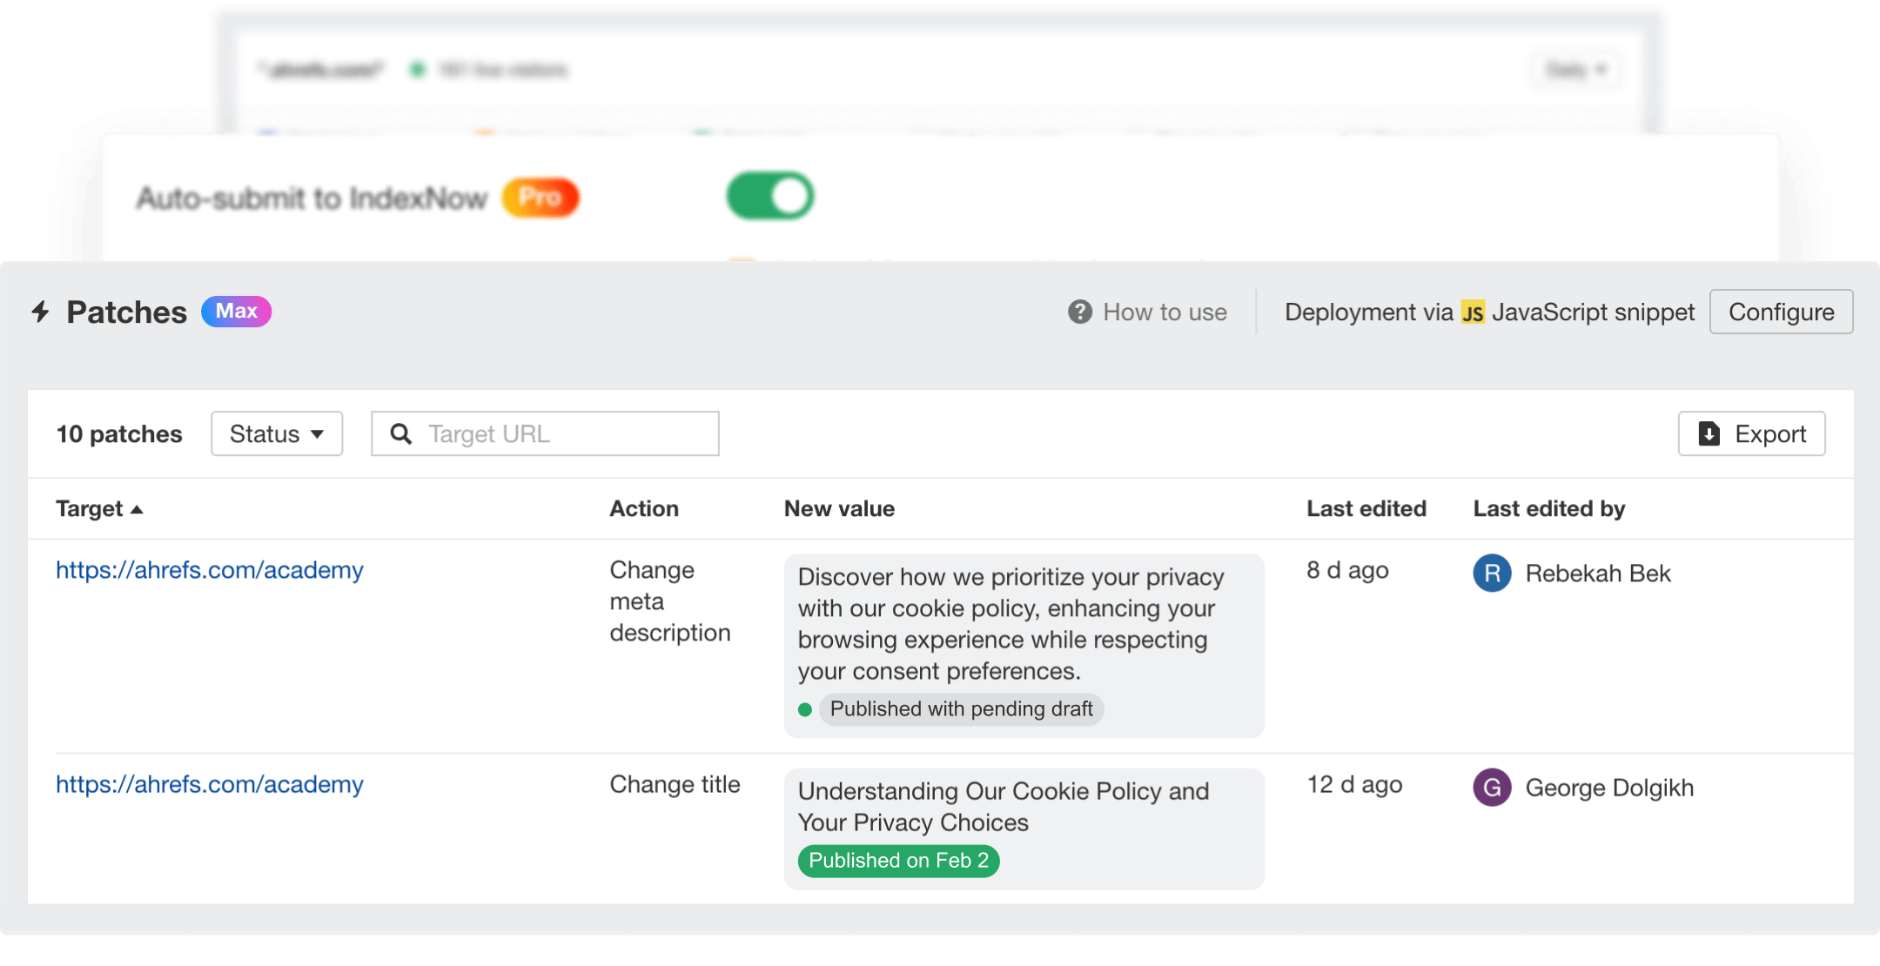Toggle off Auto-submit to IndexNow

(769, 196)
